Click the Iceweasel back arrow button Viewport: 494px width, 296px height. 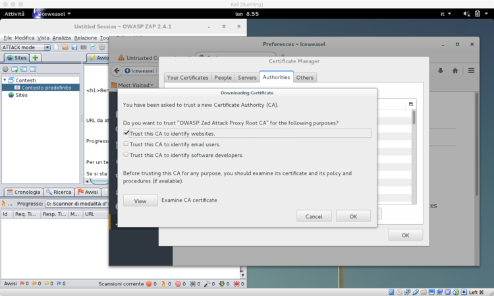point(117,71)
